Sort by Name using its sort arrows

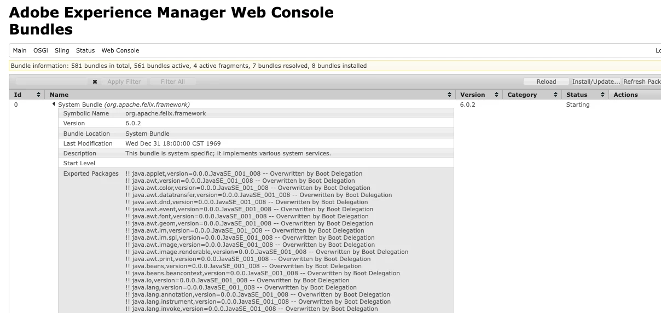pos(450,95)
